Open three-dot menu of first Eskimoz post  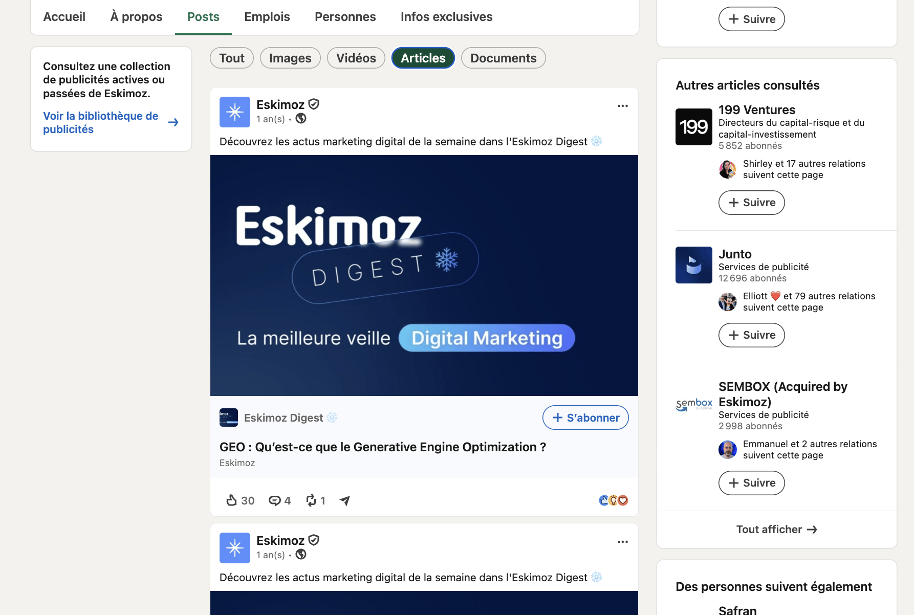[x=622, y=106]
